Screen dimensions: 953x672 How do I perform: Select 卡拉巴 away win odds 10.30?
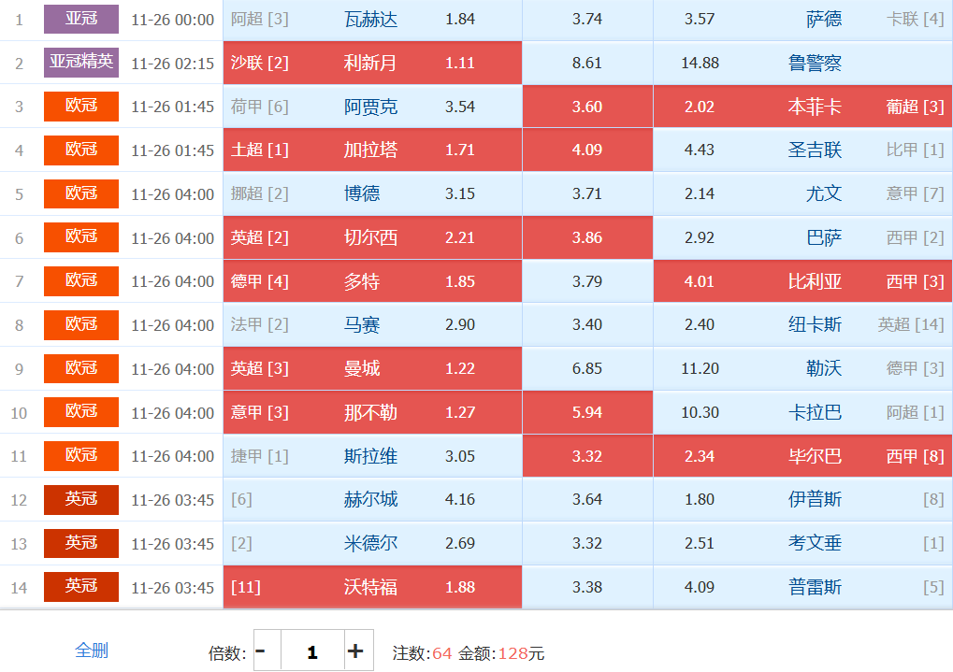(x=801, y=412)
